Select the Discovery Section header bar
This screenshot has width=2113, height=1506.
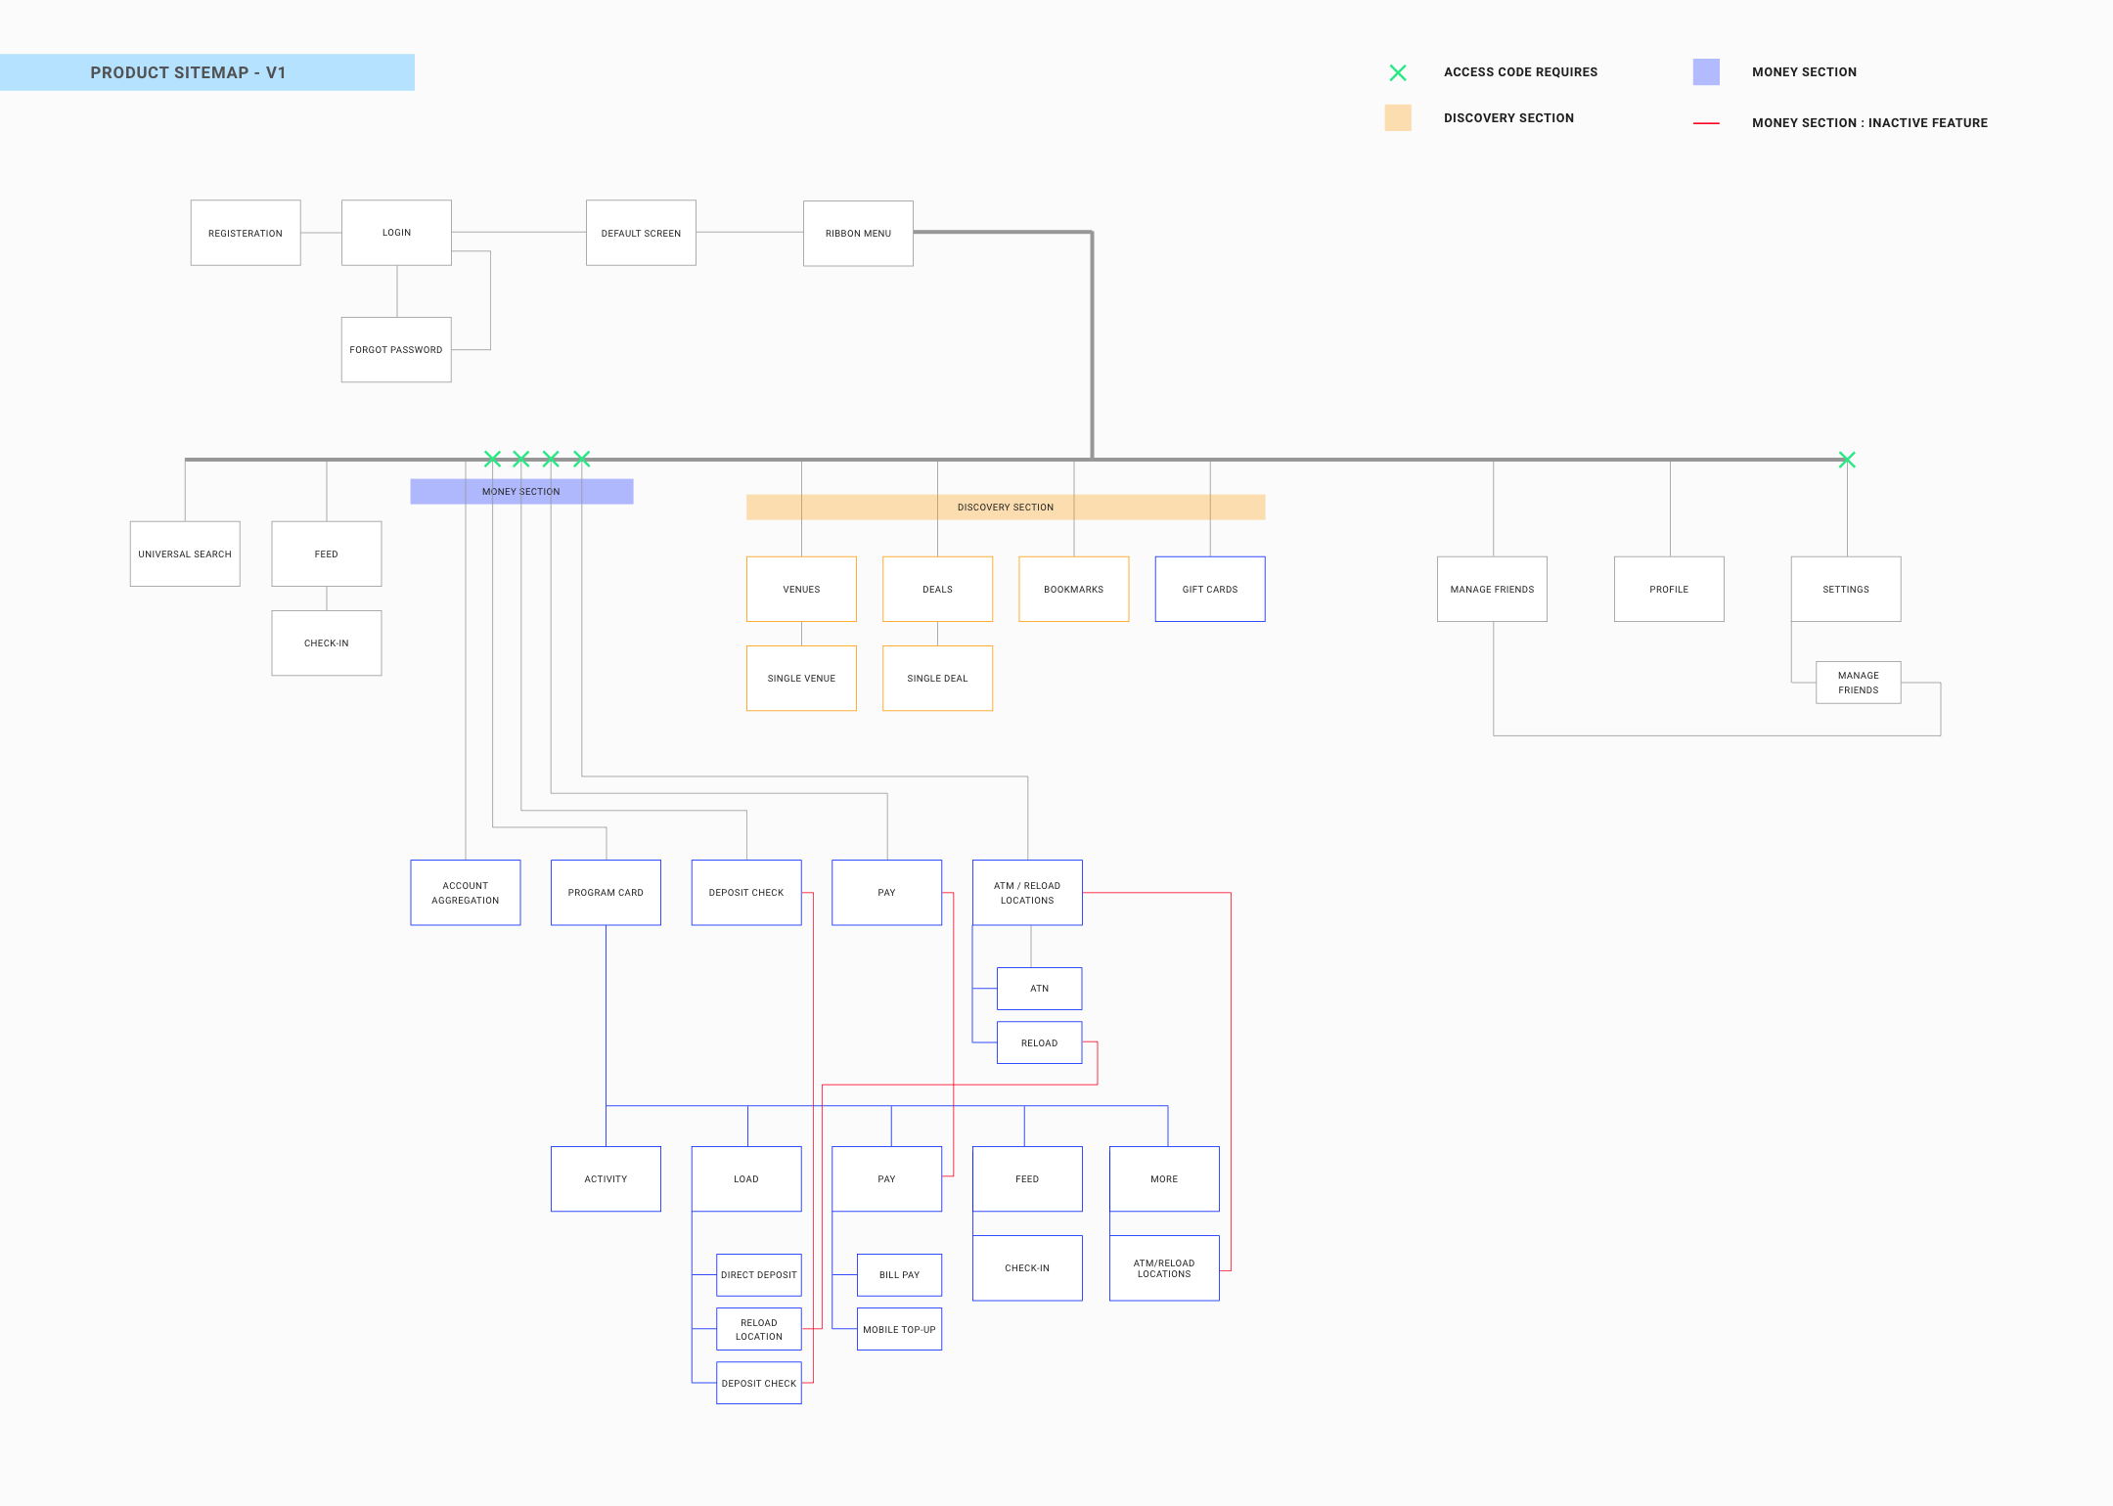[1005, 508]
